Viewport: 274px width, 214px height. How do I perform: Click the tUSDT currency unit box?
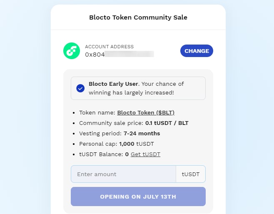[x=191, y=174]
